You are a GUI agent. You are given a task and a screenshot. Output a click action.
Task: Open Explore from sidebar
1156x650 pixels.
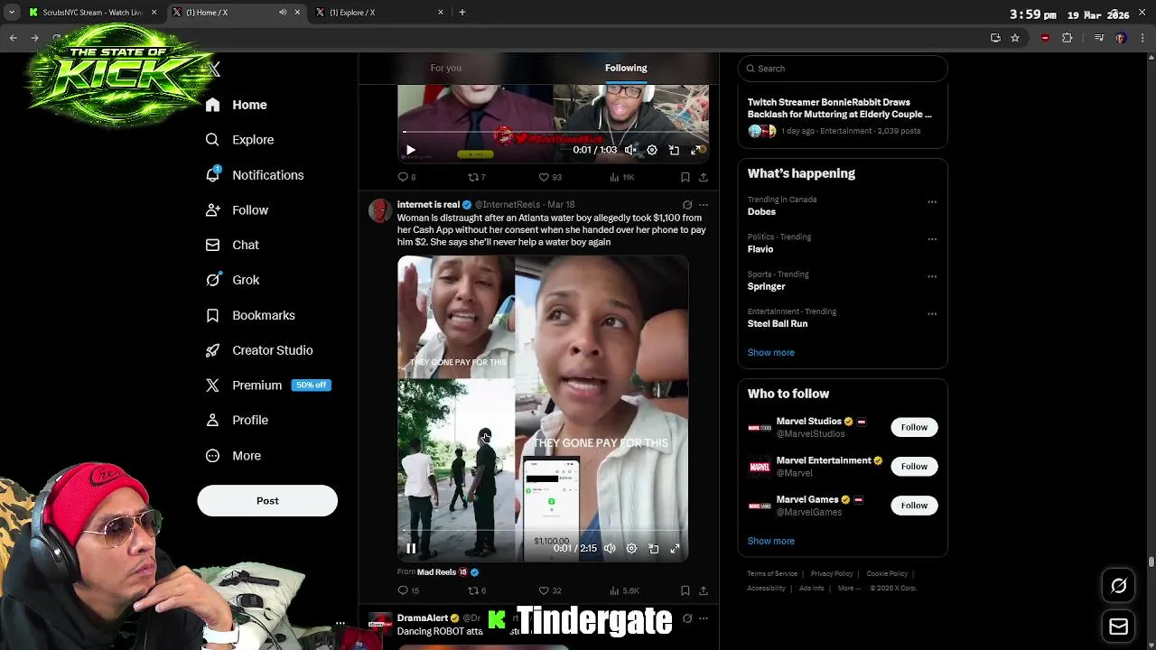(239, 140)
